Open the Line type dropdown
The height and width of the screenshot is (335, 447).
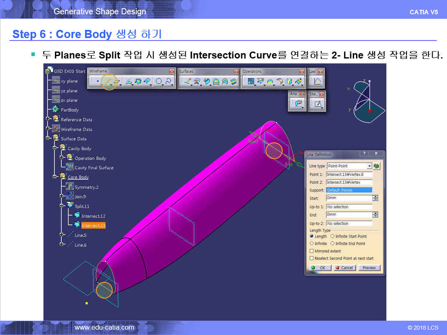369,166
